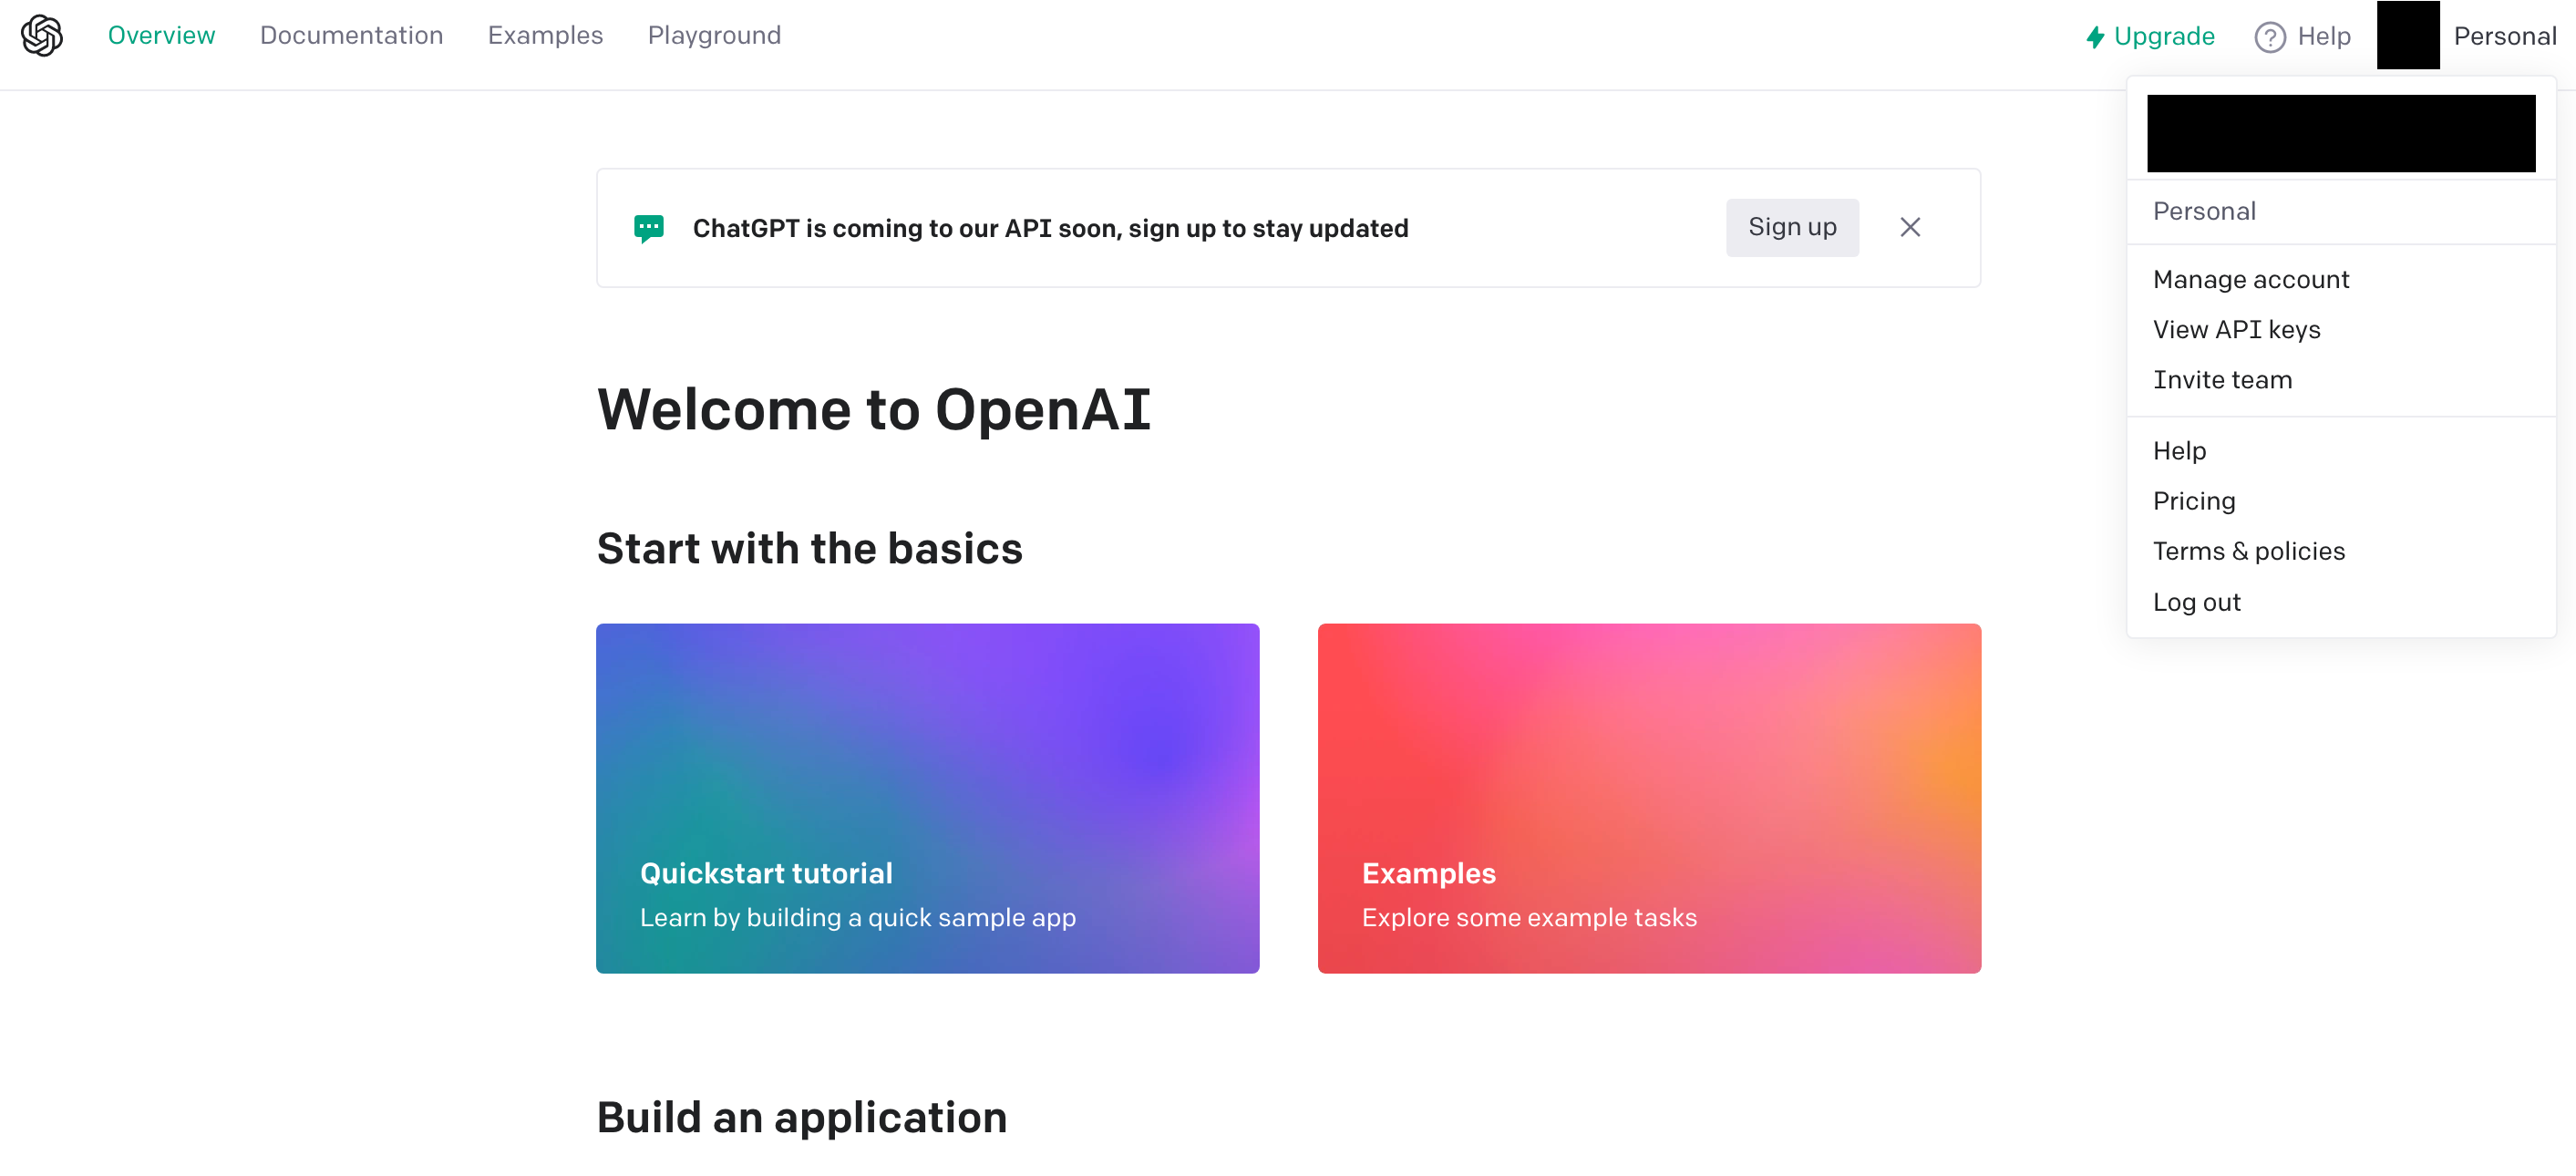Go to the Examples tab
Viewport: 2576px width, 1176px height.
click(545, 35)
